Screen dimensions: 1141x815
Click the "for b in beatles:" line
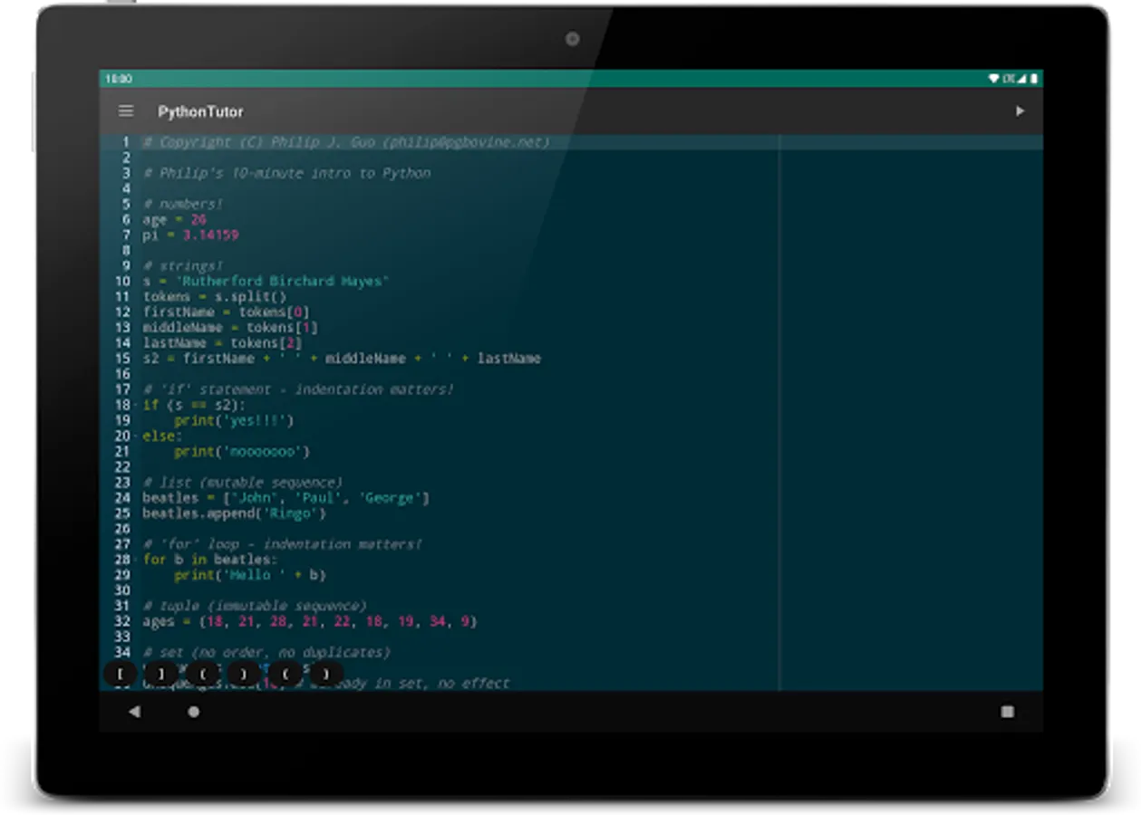[x=211, y=559]
